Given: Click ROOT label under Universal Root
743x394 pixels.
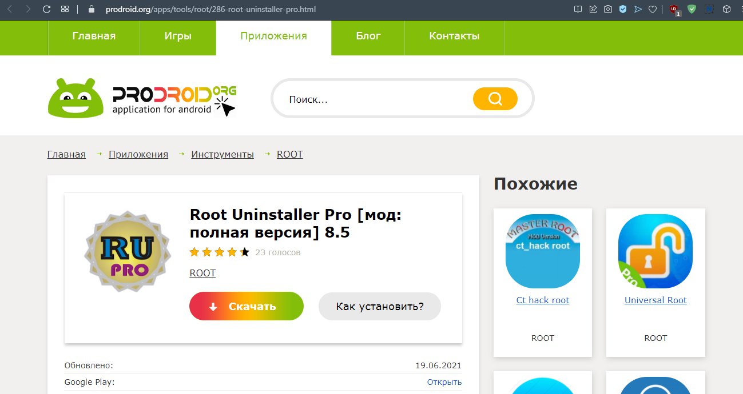Looking at the screenshot, I should point(655,338).
